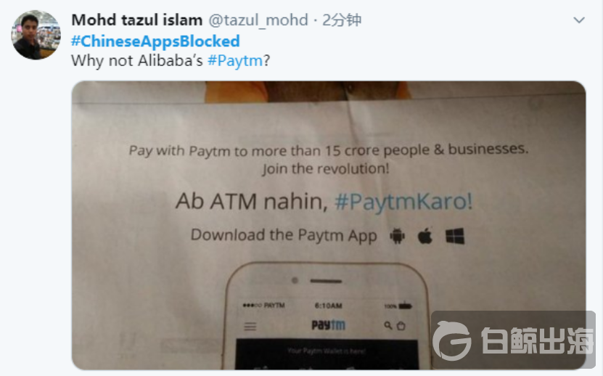Open Mohd tazul islam's profile picture
The height and width of the screenshot is (376, 603).
(36, 35)
